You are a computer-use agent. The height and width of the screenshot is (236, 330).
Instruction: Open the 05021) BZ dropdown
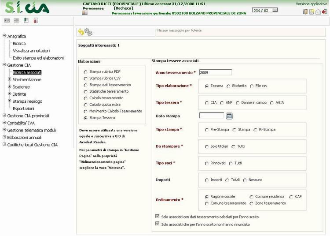click(265, 10)
